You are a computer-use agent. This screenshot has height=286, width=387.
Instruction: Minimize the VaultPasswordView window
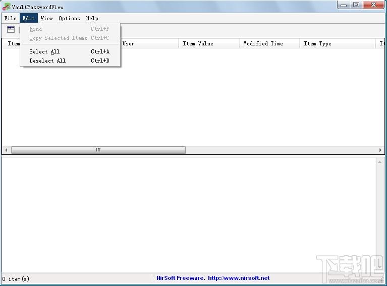tap(344, 5)
